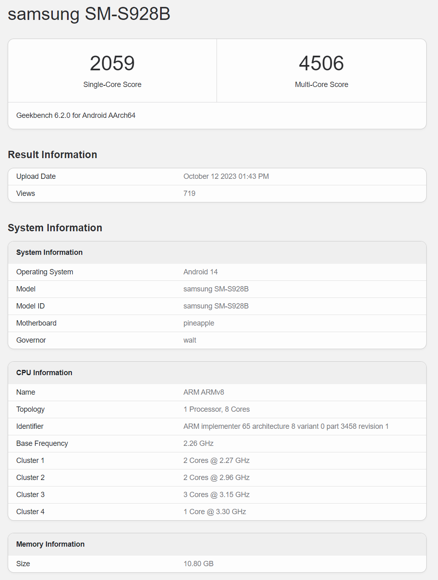Click the samsung SM-S928B page title
Screen dimensions: 438x580
pyautogui.click(x=89, y=14)
